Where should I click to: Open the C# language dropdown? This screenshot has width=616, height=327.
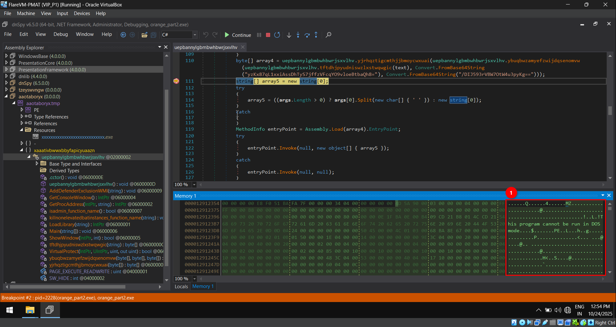195,35
